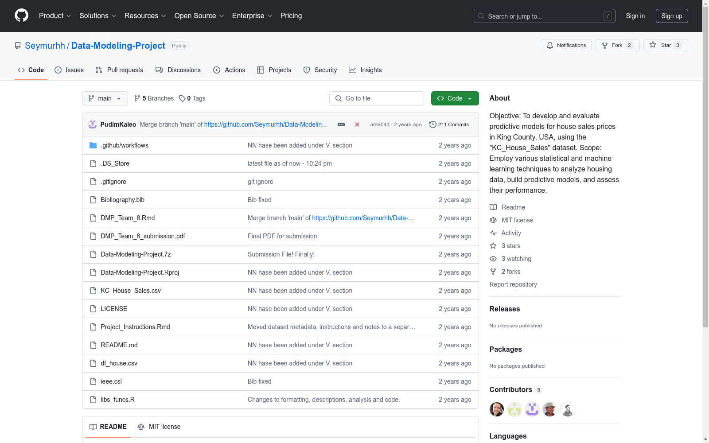Screen dimensions: 709x443
Task: Open the Product dropdown menu
Action: click(x=55, y=16)
